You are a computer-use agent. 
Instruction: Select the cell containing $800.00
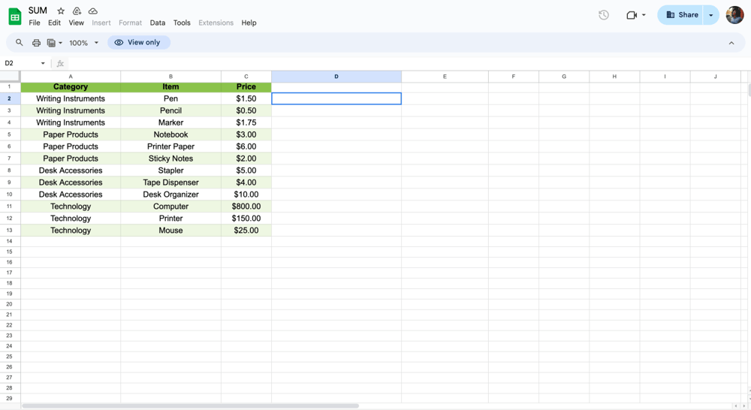click(246, 207)
